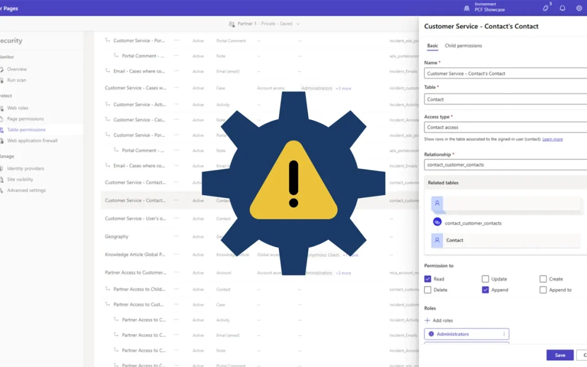587x367 pixels.
Task: Follow the Learn more link
Action: 552,139
